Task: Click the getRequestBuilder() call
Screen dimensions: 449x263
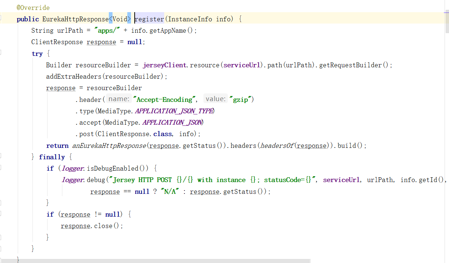Action: pos(354,65)
